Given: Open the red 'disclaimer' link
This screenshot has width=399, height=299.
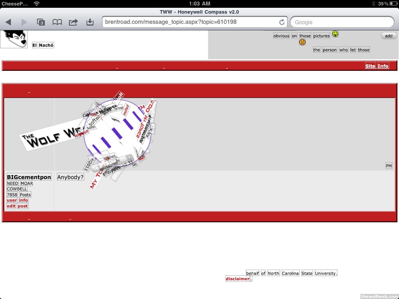Looking at the screenshot, I should (237, 279).
